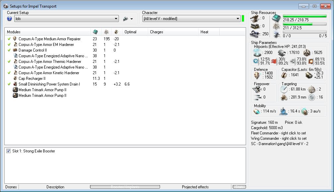Image resolution: width=334 pixels, height=192 pixels.
Task: Toggle Small Diminishing Power System Drain I checkmark
Action: tap(9, 84)
